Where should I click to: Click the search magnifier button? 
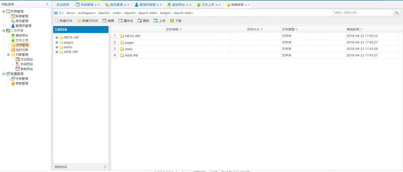[x=396, y=12]
